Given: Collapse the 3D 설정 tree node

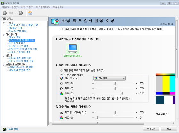Looking at the screenshot, I should pyautogui.click(x=4, y=22).
